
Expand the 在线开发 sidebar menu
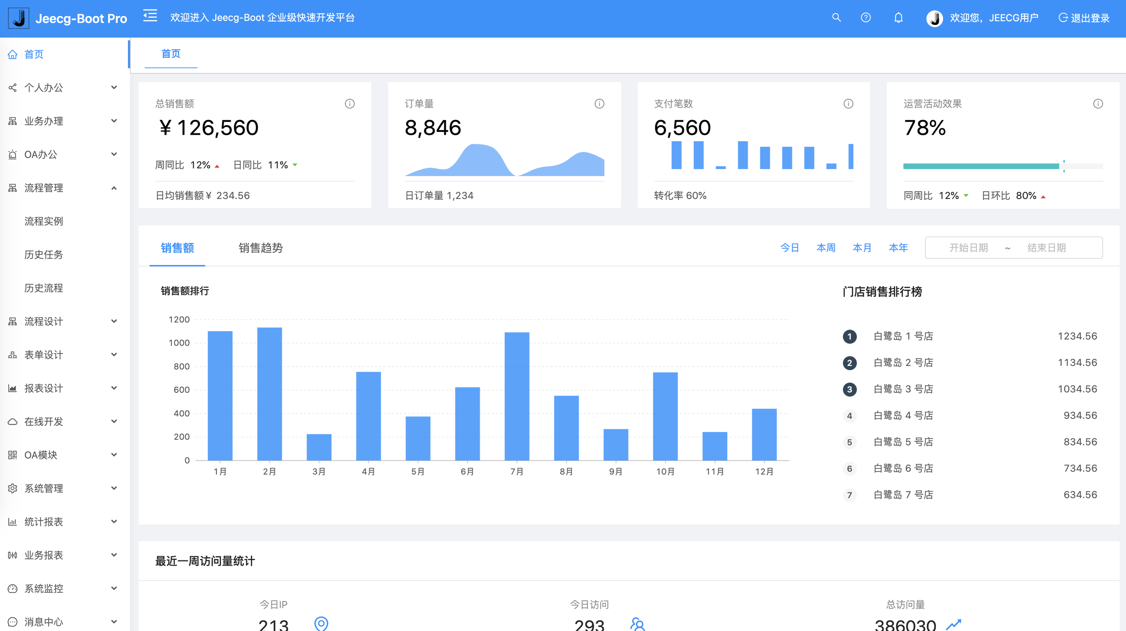pyautogui.click(x=63, y=422)
